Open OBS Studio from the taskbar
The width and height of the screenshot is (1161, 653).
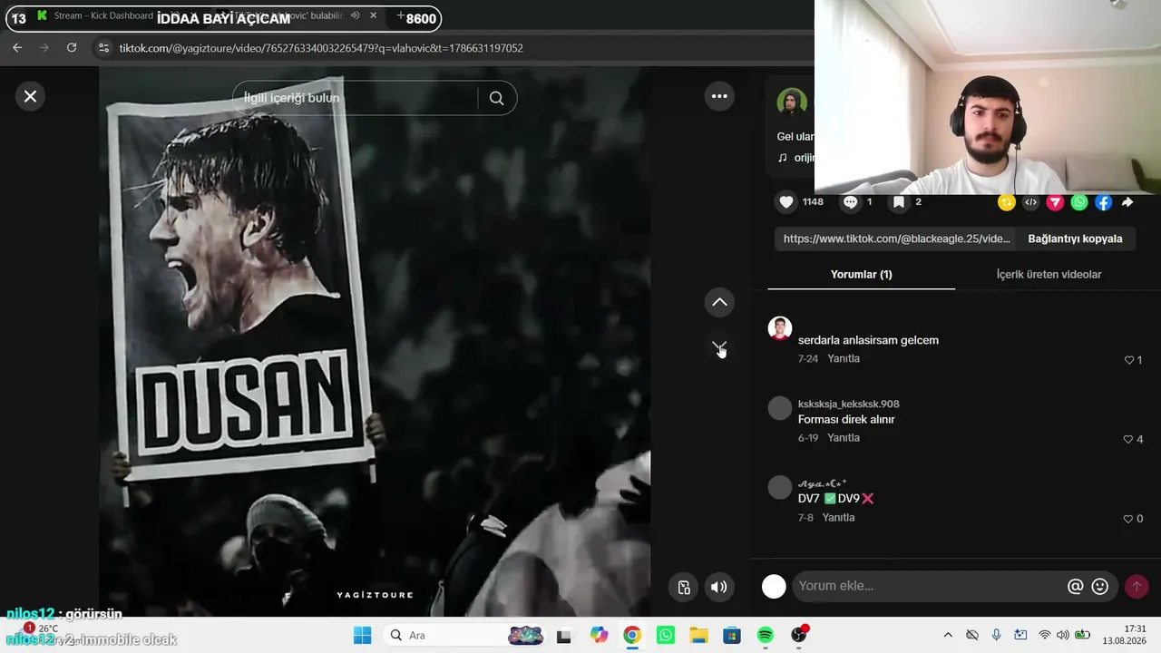pyautogui.click(x=799, y=635)
